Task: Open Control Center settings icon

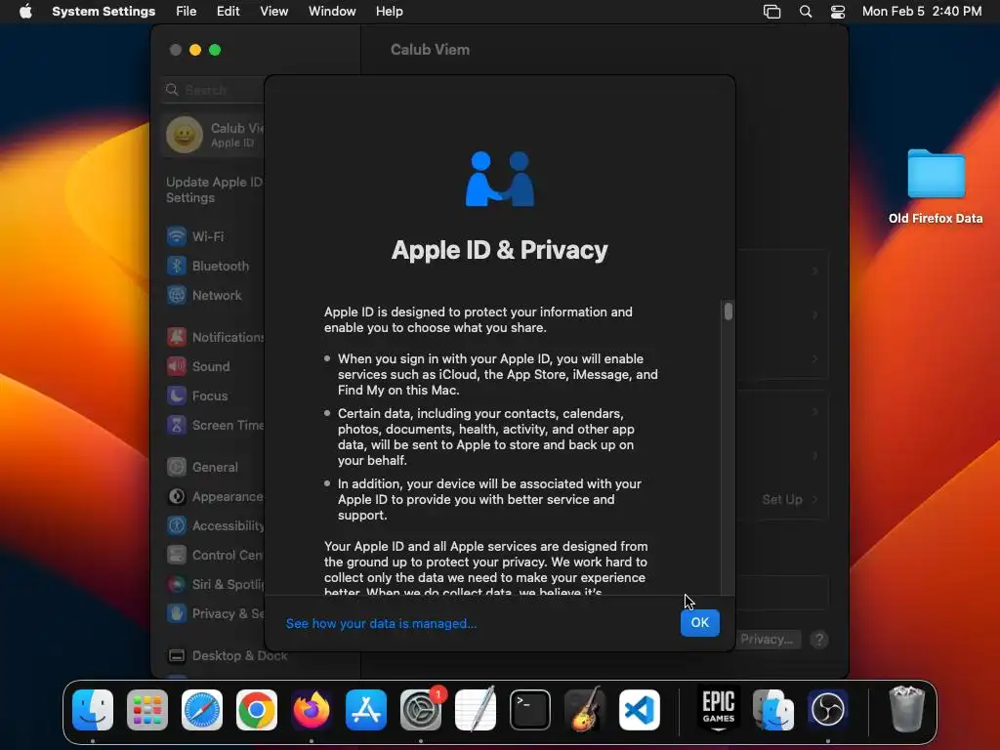Action: [177, 556]
